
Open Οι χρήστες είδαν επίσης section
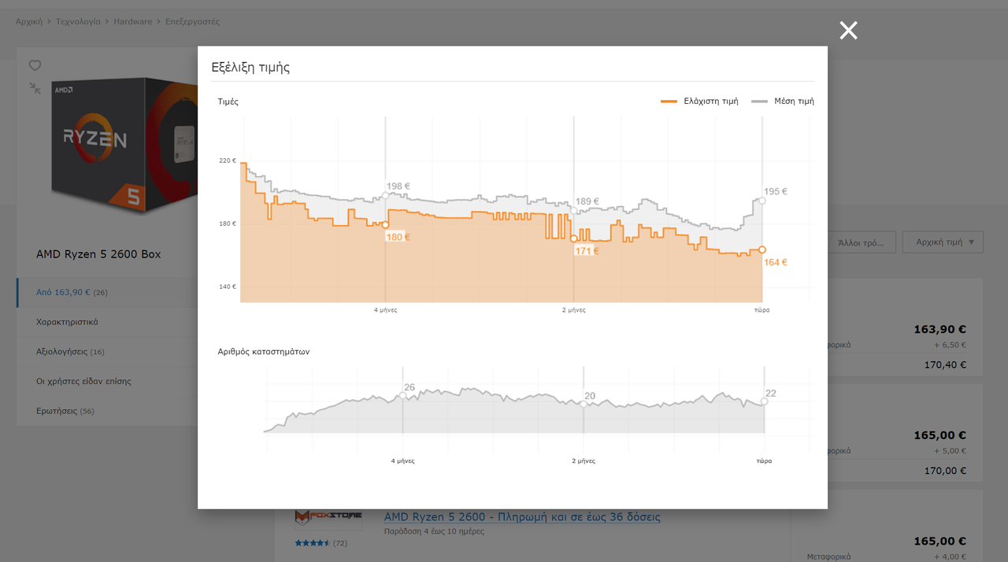83,381
